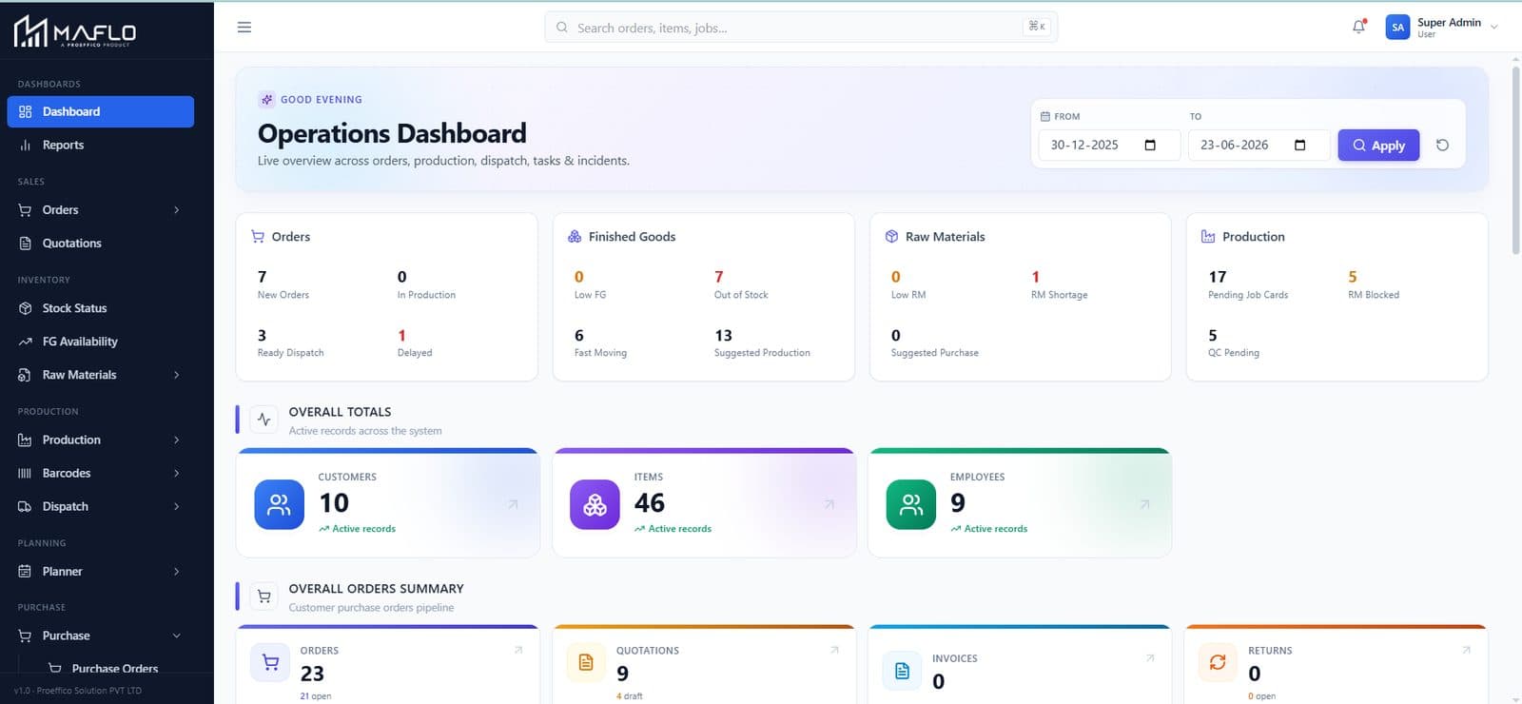
Task: Click the Employees green people icon
Action: (x=911, y=504)
